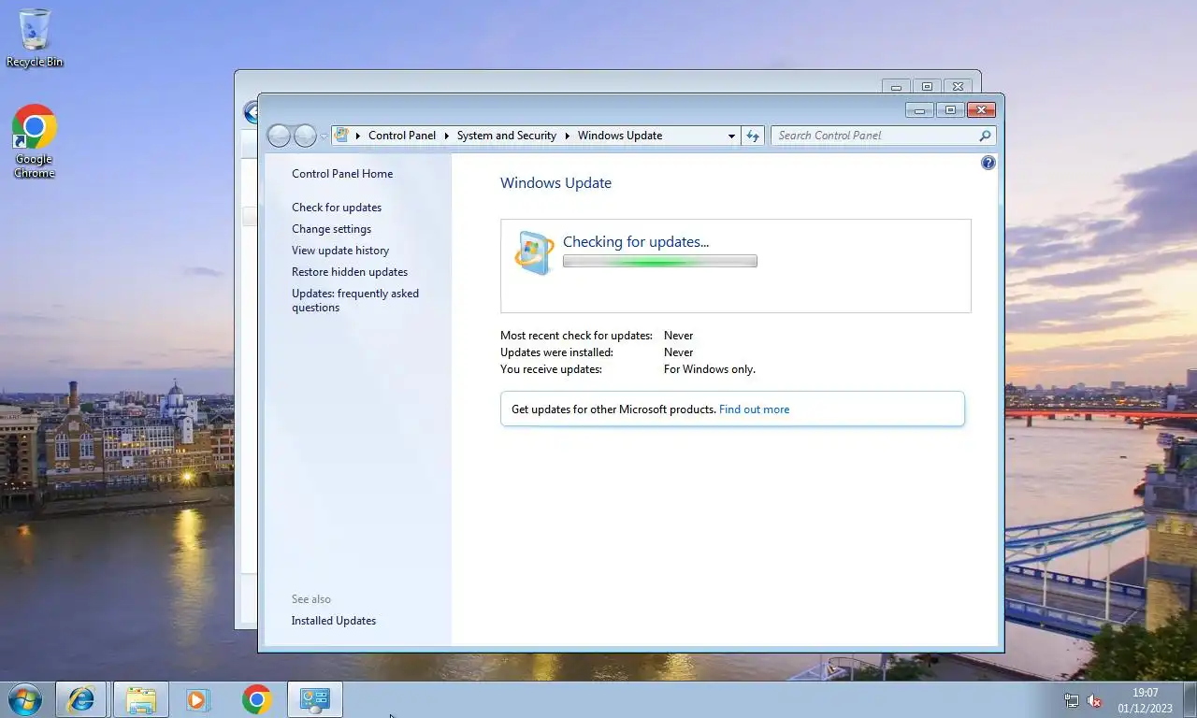This screenshot has width=1197, height=718.
Task: Click the blue Help question mark icon
Action: pos(988,163)
